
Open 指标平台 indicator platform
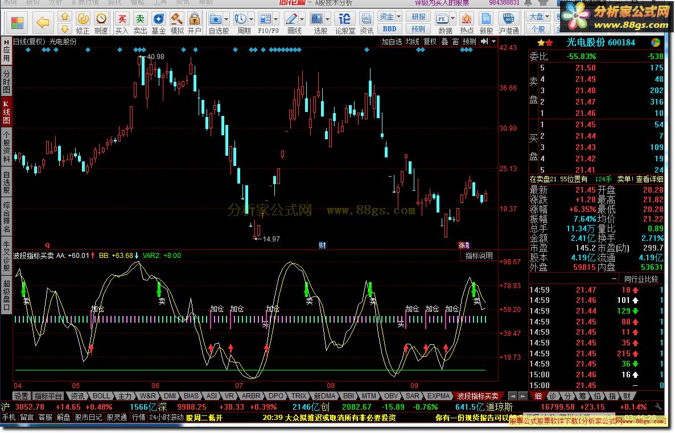(48, 396)
